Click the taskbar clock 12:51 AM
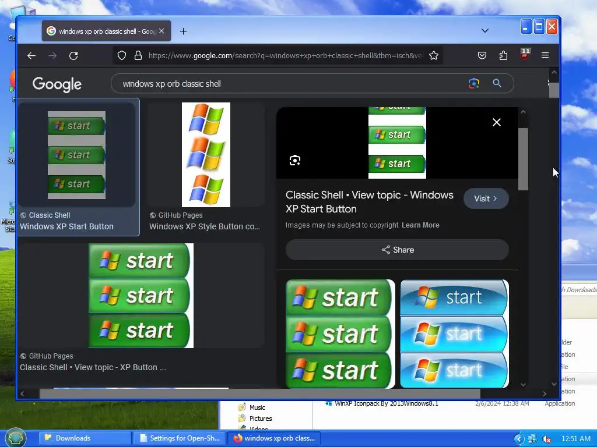Screen dimensions: 597x447 (575, 439)
